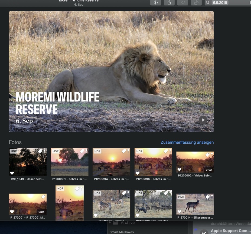Click the rotate icon in toolbar
Viewport: 251px width, 234px height.
(x=196, y=3)
